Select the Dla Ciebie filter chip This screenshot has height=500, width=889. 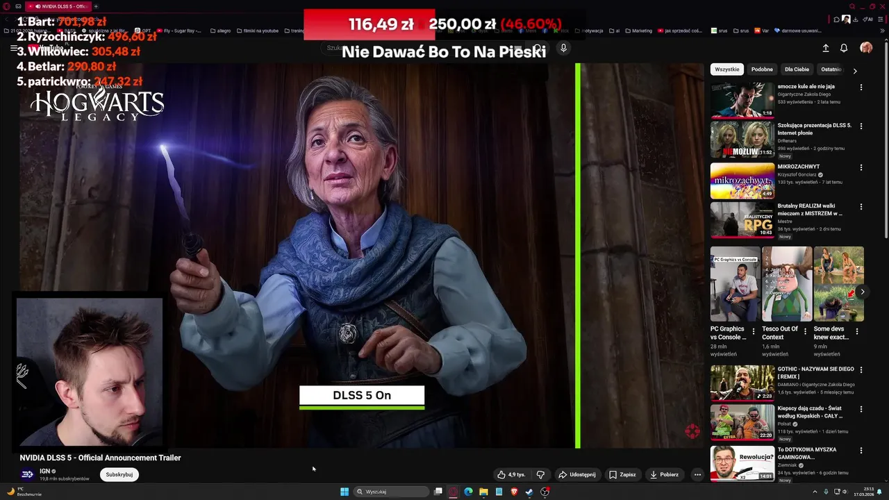click(x=797, y=69)
